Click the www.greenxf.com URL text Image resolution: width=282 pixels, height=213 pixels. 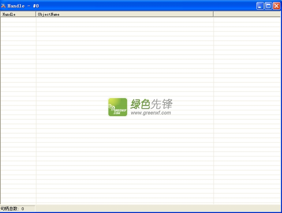click(x=151, y=113)
